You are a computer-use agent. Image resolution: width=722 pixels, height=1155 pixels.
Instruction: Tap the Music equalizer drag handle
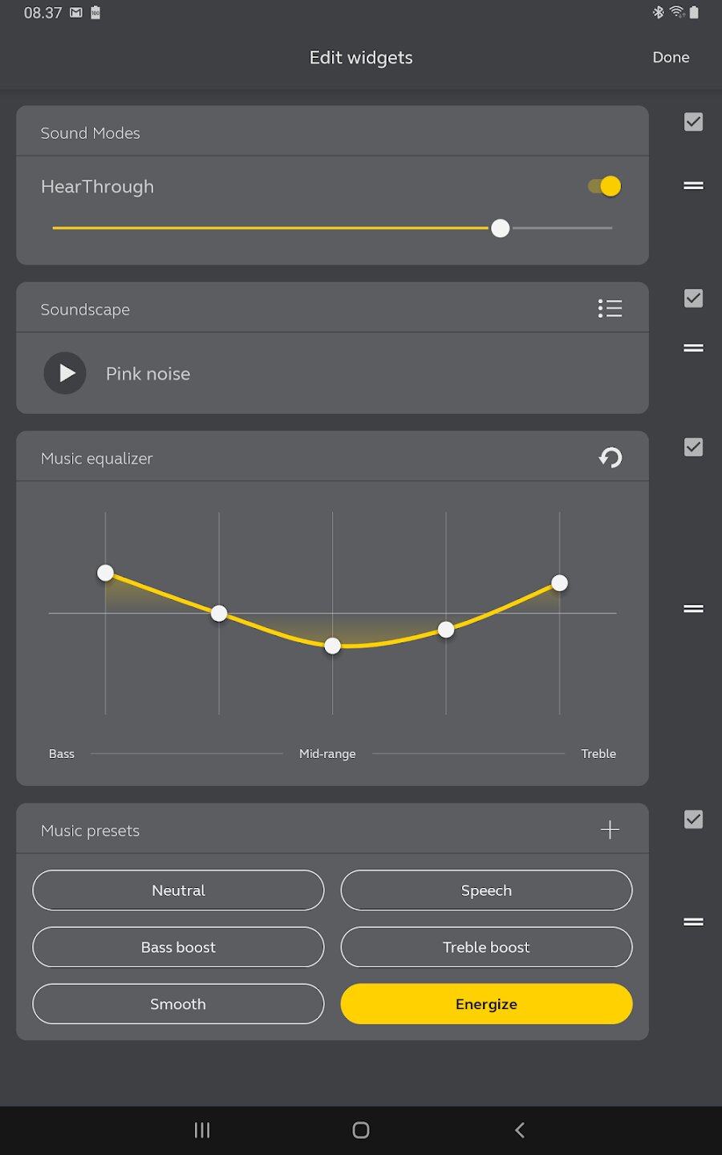coord(693,609)
